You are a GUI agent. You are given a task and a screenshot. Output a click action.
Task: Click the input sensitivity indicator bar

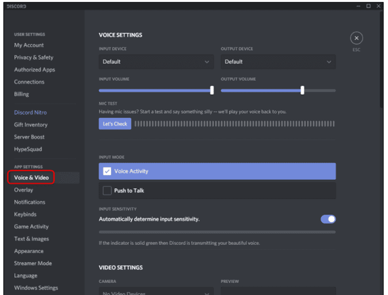pyautogui.click(x=217, y=232)
